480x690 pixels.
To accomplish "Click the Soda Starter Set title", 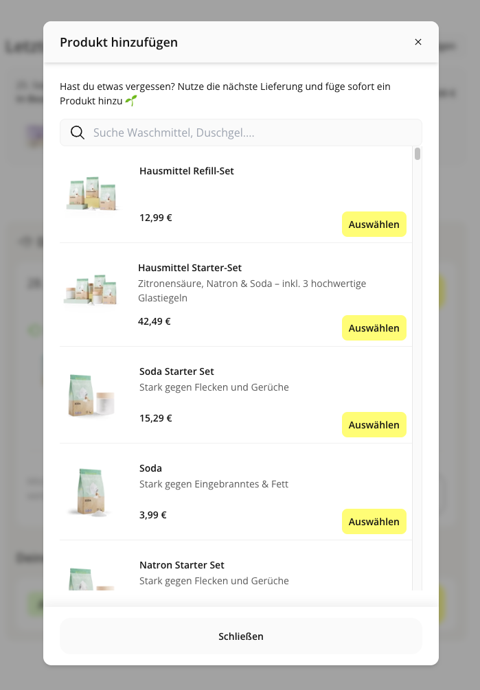I will [176, 371].
